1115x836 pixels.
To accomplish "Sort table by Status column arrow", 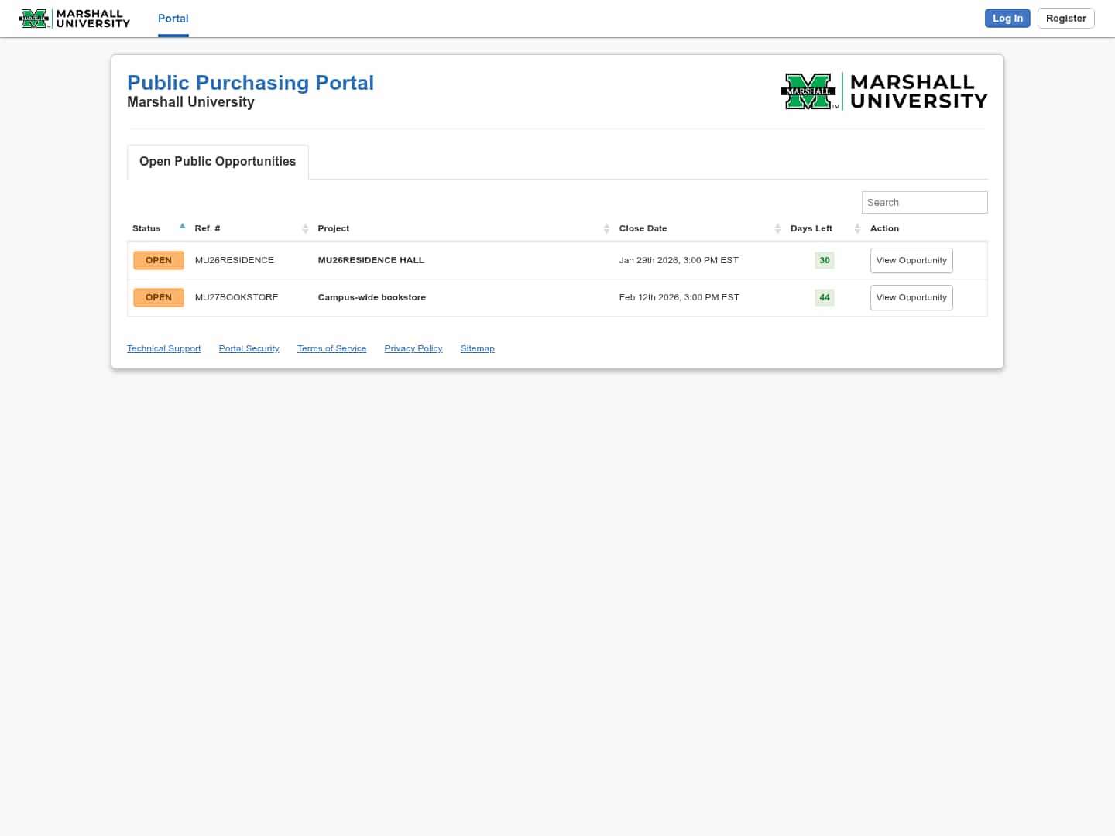I will point(182,227).
